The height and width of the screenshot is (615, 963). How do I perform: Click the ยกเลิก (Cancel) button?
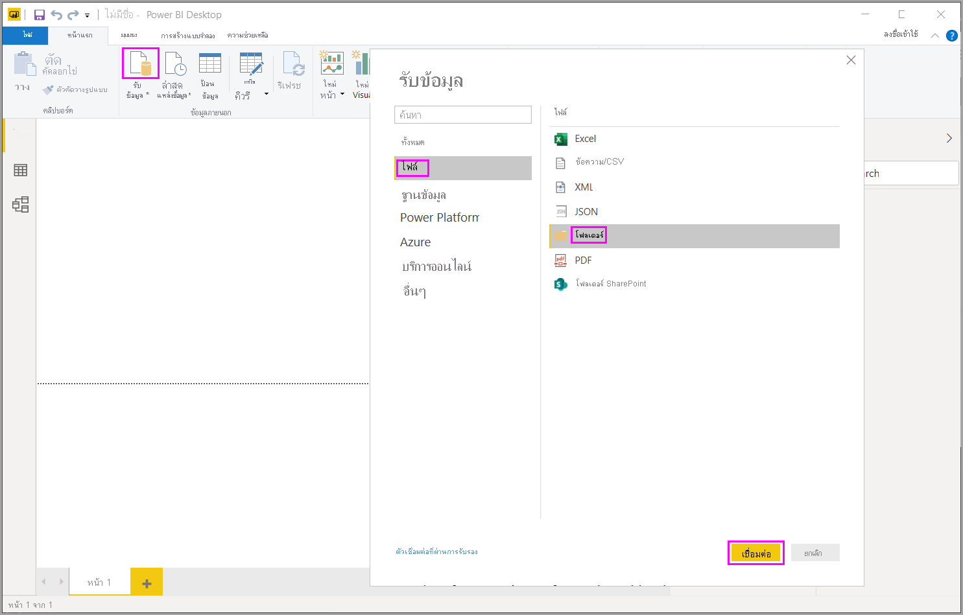click(815, 553)
